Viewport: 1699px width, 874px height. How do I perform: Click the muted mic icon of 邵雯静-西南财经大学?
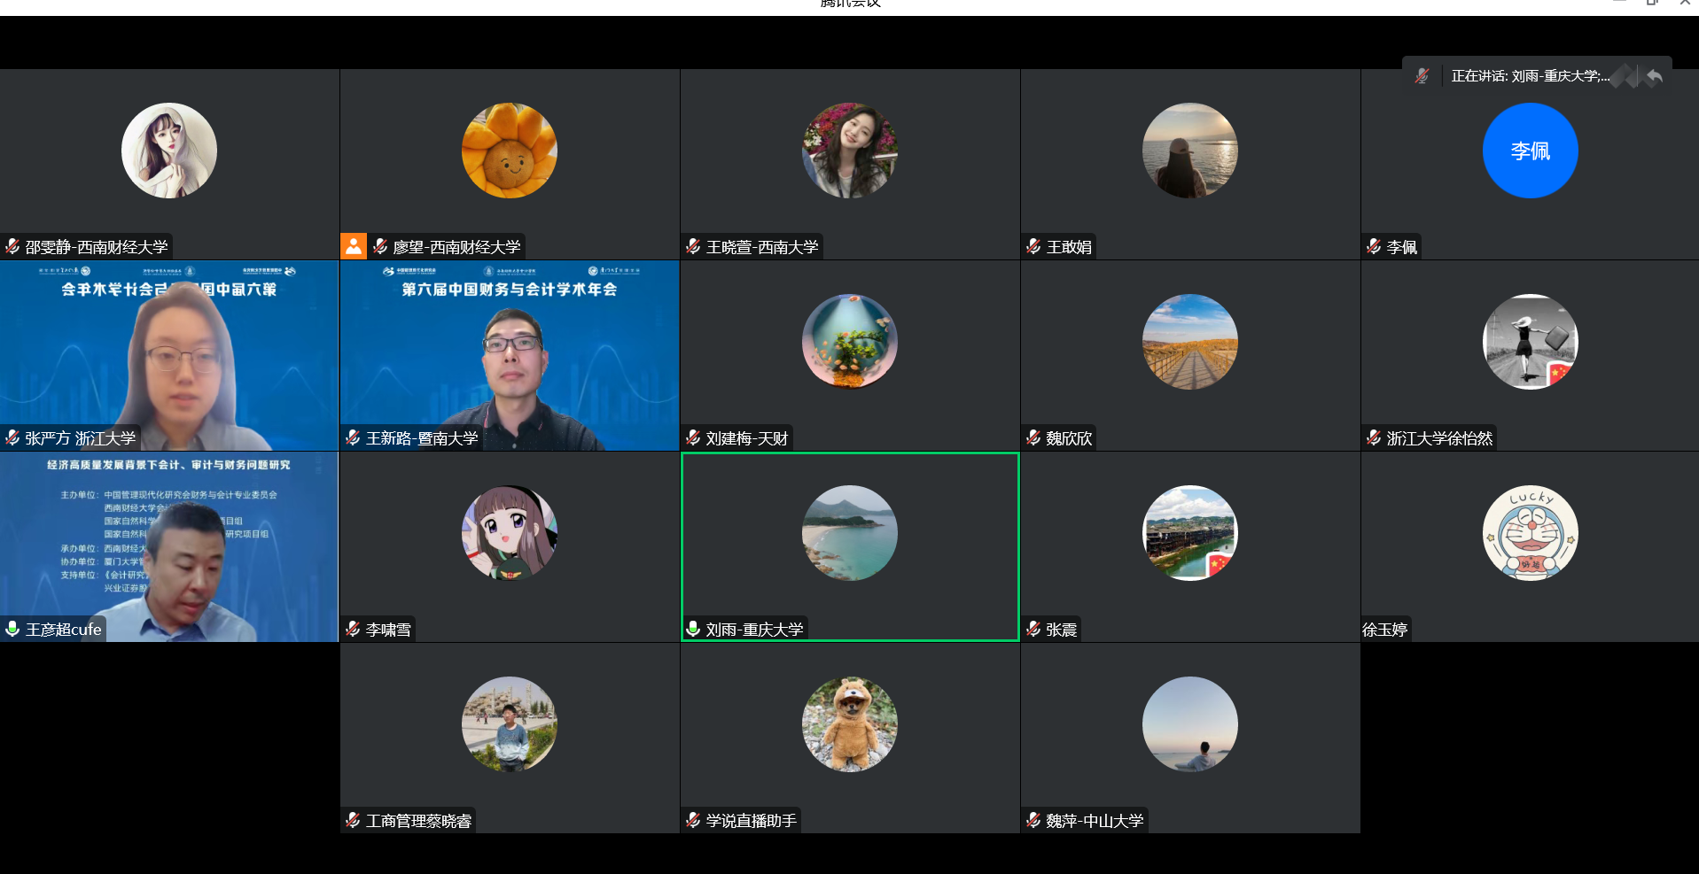pos(12,246)
